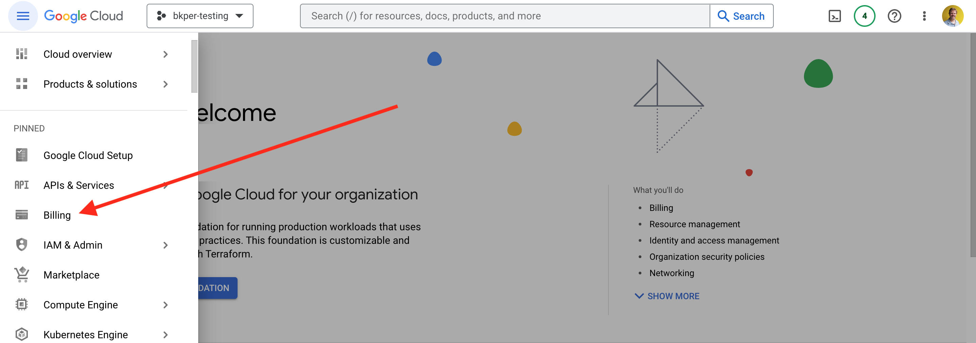This screenshot has width=976, height=343.
Task: Open notifications showing 4 items
Action: tap(864, 16)
